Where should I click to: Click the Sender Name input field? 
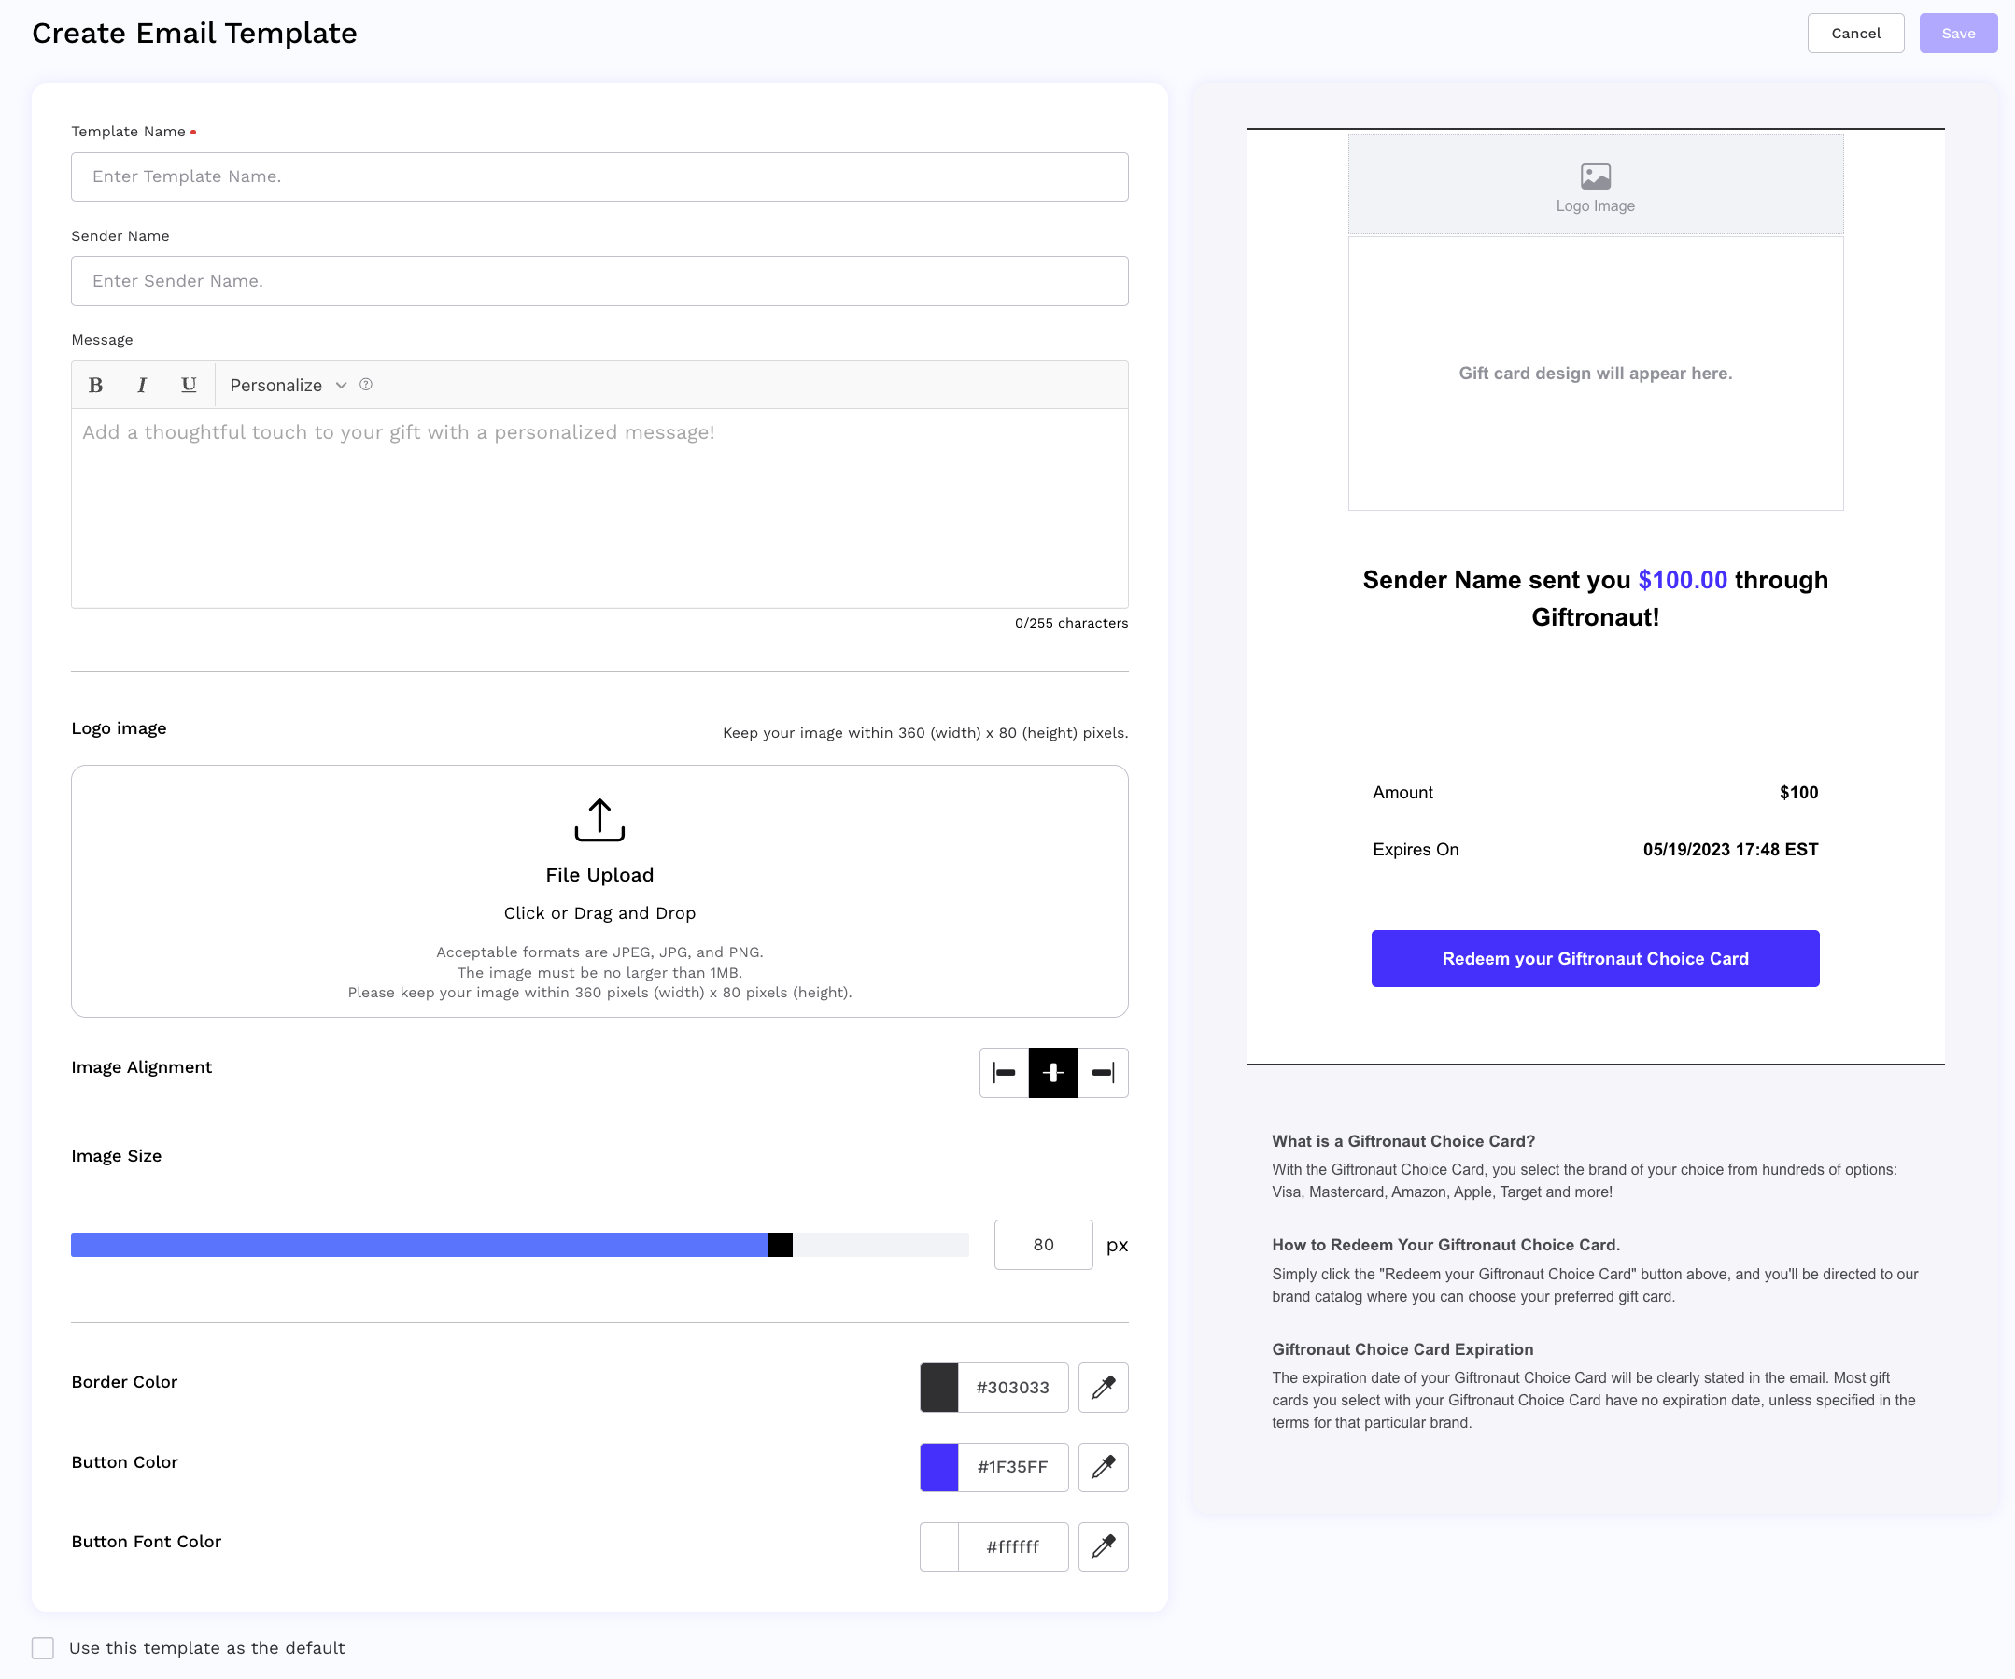click(599, 281)
